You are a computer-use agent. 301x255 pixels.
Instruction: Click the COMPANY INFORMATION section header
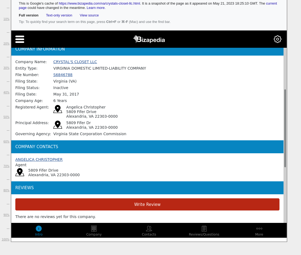[x=147, y=52]
